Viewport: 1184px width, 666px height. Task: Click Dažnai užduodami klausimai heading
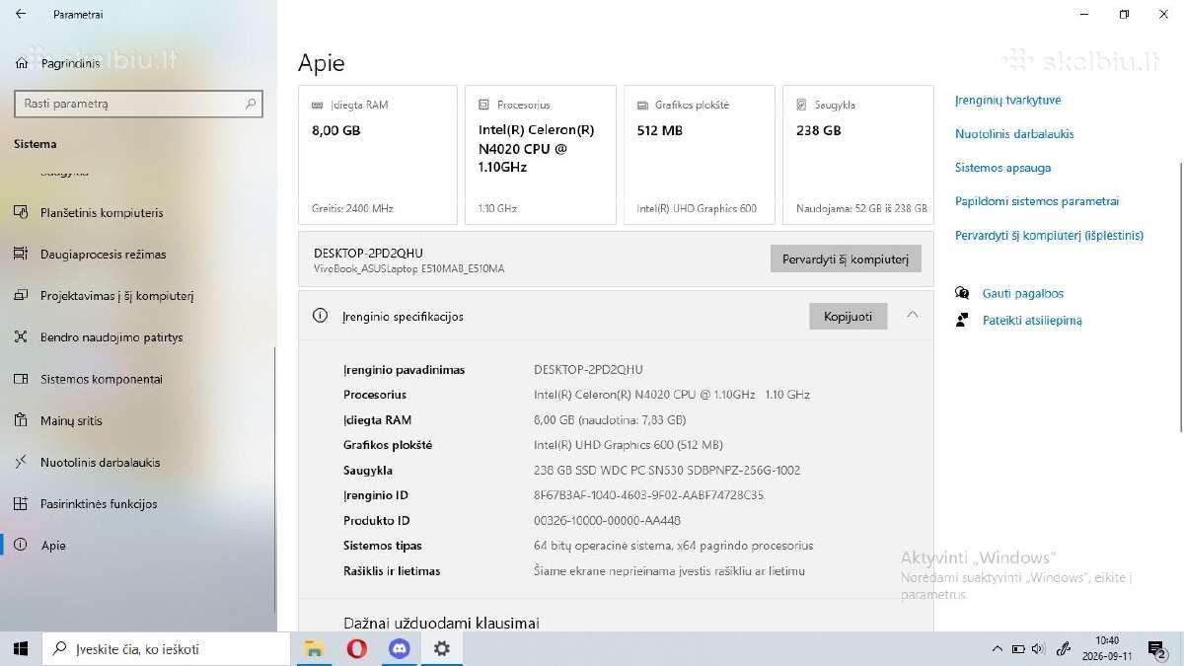tap(441, 623)
